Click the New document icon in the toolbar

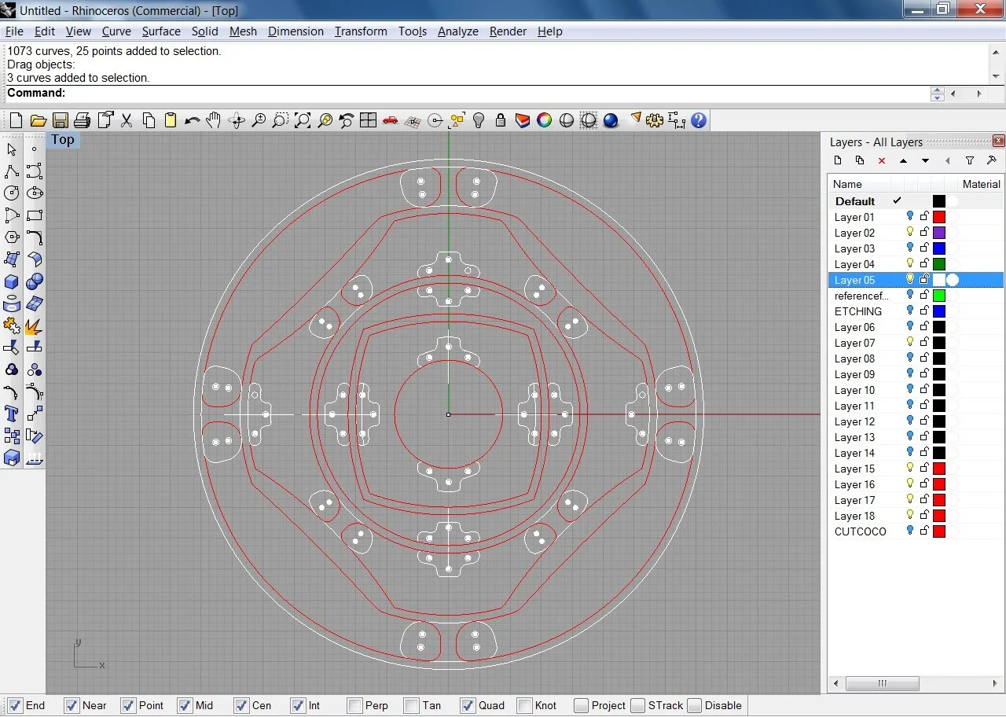pyautogui.click(x=16, y=120)
